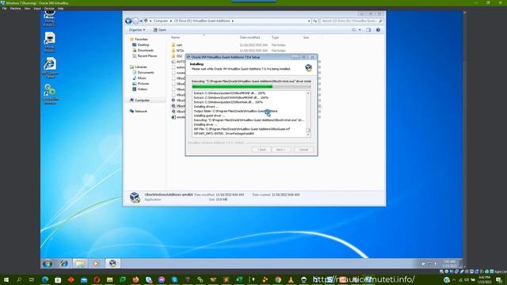The height and width of the screenshot is (285, 507).
Task: Select Downloads in the navigation pane
Action: [x=143, y=51]
